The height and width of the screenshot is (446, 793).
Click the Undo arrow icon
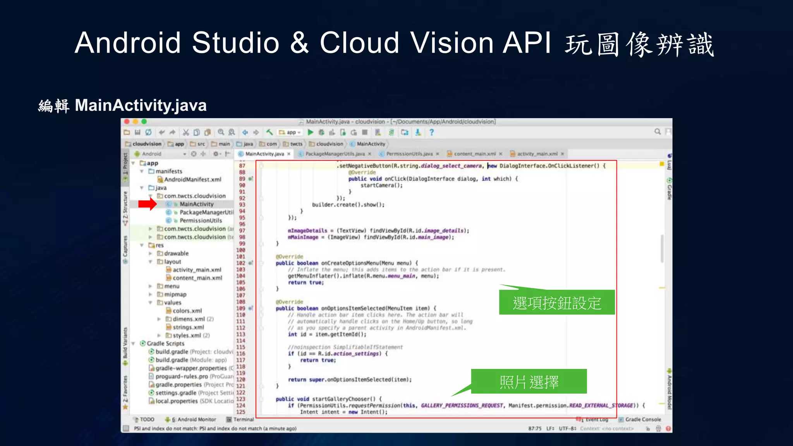162,132
